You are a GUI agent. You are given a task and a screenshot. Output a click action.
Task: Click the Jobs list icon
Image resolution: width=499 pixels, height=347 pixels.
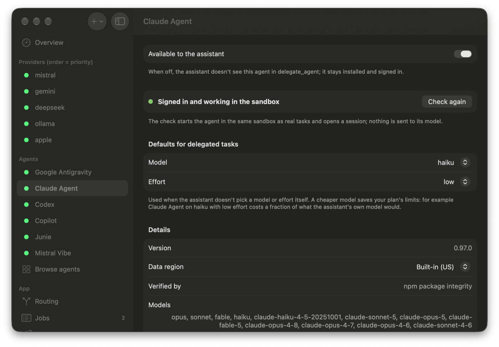26,318
